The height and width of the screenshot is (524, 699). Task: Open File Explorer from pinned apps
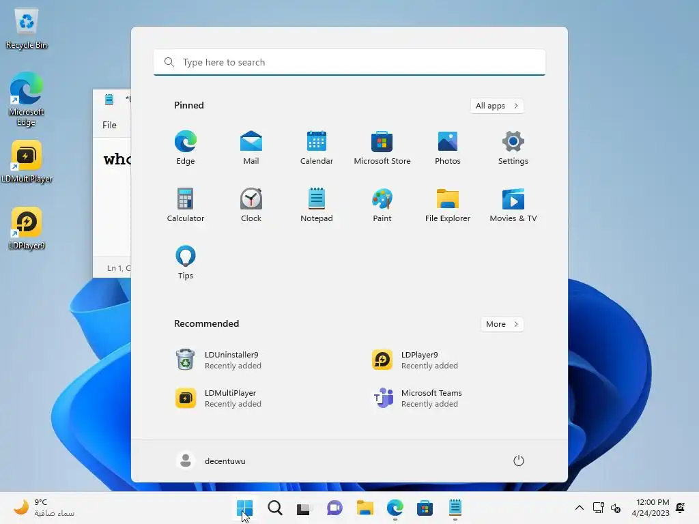point(448,205)
